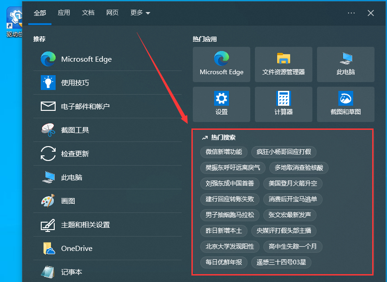This screenshot has width=387, height=282.
Task: Open the Microsoft Edge tile under 热门应用
Action: 221,64
